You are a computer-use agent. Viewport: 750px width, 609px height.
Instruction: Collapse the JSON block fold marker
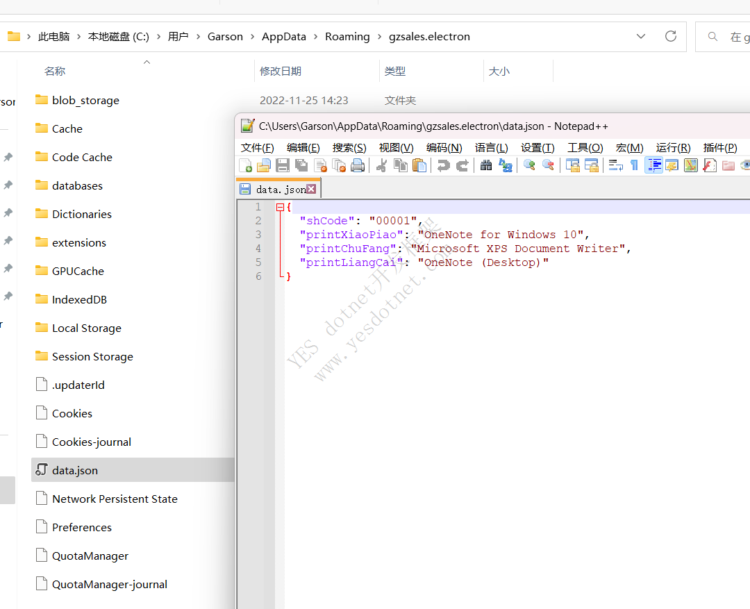281,207
